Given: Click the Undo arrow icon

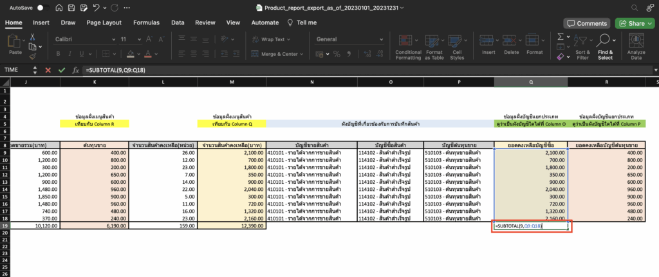Looking at the screenshot, I should pyautogui.click(x=97, y=8).
